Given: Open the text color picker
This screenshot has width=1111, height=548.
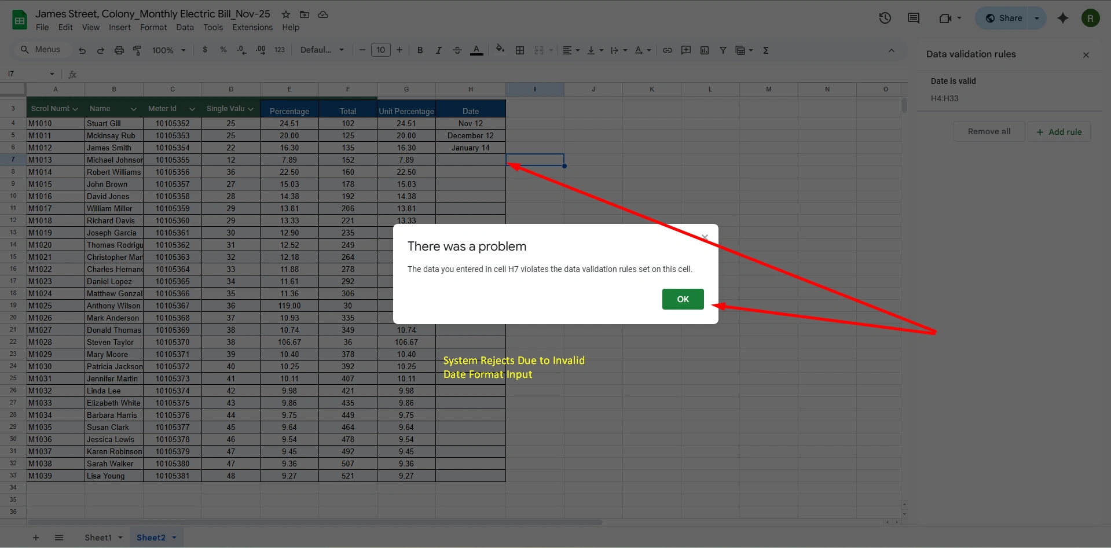Looking at the screenshot, I should (x=476, y=50).
